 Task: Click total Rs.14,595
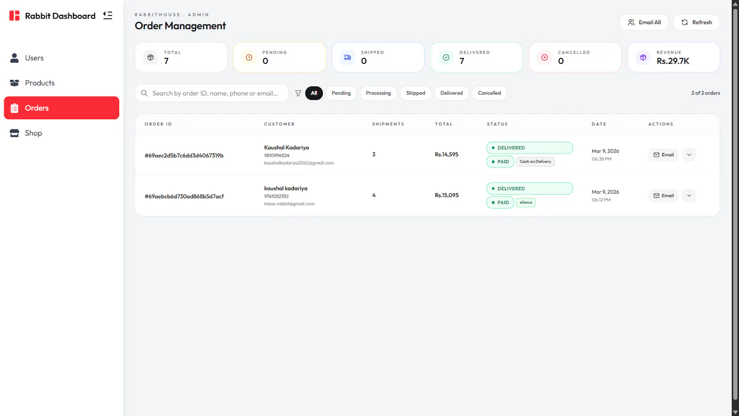447,154
